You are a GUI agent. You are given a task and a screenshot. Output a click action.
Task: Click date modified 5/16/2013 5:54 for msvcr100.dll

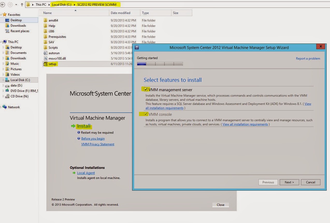pyautogui.click(x=121, y=58)
